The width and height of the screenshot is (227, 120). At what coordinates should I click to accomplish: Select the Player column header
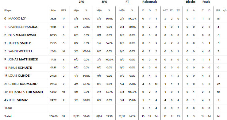click(x=8, y=10)
